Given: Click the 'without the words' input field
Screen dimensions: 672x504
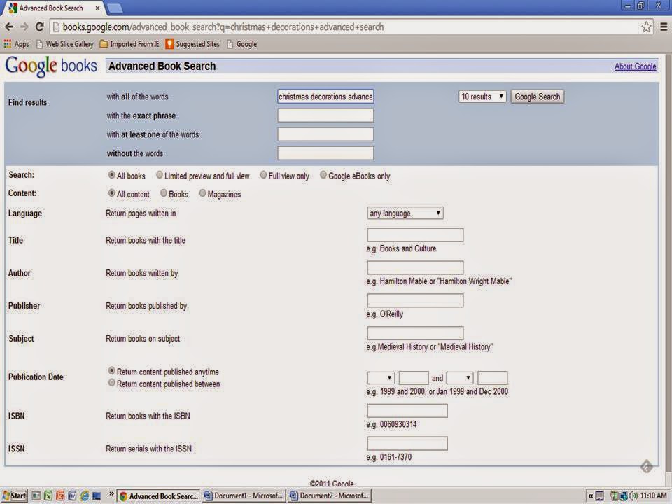Looking at the screenshot, I should [325, 153].
